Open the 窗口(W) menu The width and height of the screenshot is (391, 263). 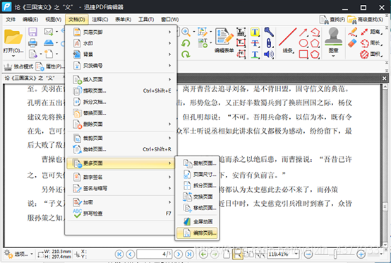click(169, 20)
